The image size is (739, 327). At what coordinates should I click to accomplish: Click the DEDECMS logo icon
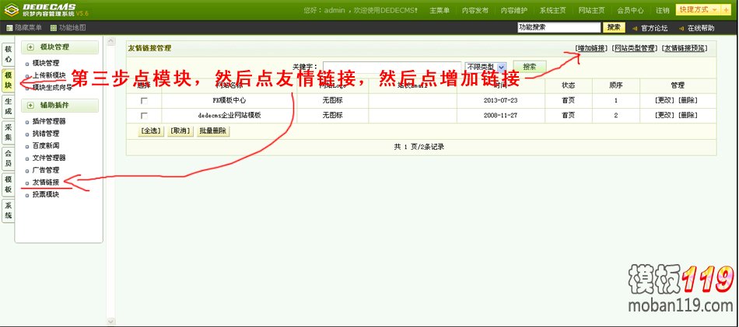click(12, 9)
